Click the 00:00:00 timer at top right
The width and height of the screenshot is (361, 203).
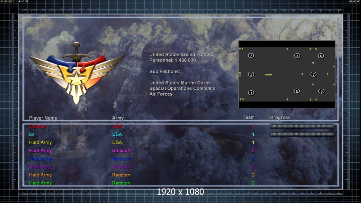pyautogui.click(x=355, y=1)
